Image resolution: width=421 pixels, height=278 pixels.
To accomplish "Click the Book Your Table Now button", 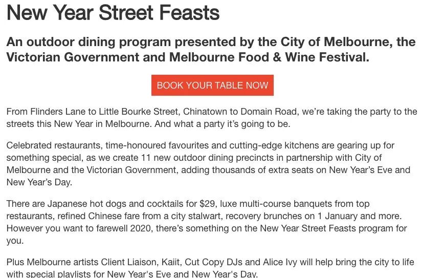I will pos(212,85).
